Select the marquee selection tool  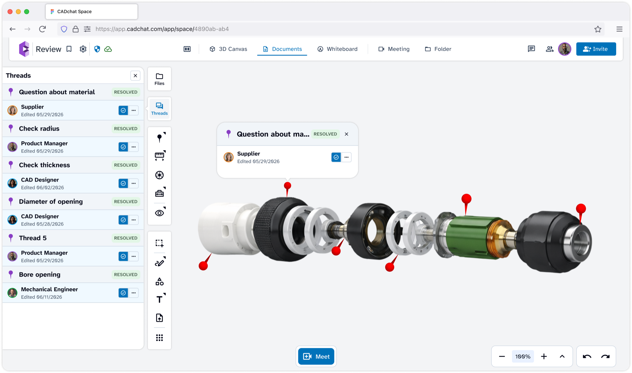tap(160, 243)
